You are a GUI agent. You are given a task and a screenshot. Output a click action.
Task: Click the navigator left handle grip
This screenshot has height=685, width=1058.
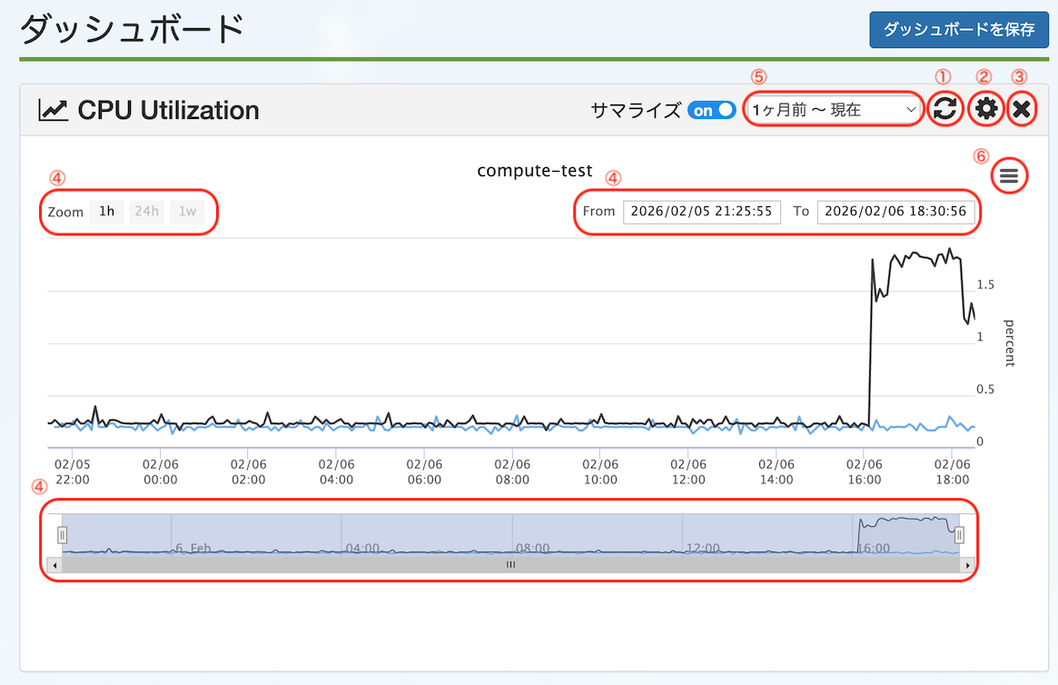(x=63, y=534)
